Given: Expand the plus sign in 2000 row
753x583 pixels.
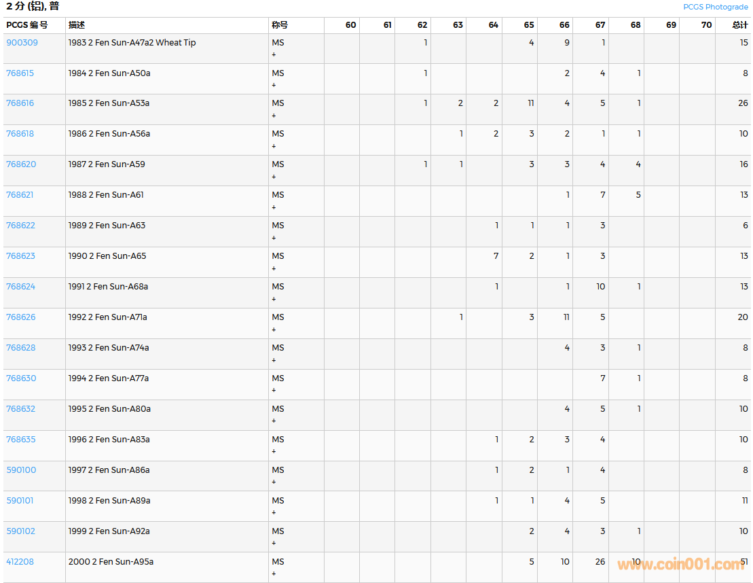Looking at the screenshot, I should [x=274, y=574].
